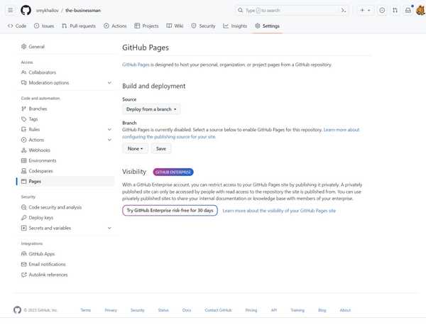Open the the-businessman repository link

[x=83, y=11]
